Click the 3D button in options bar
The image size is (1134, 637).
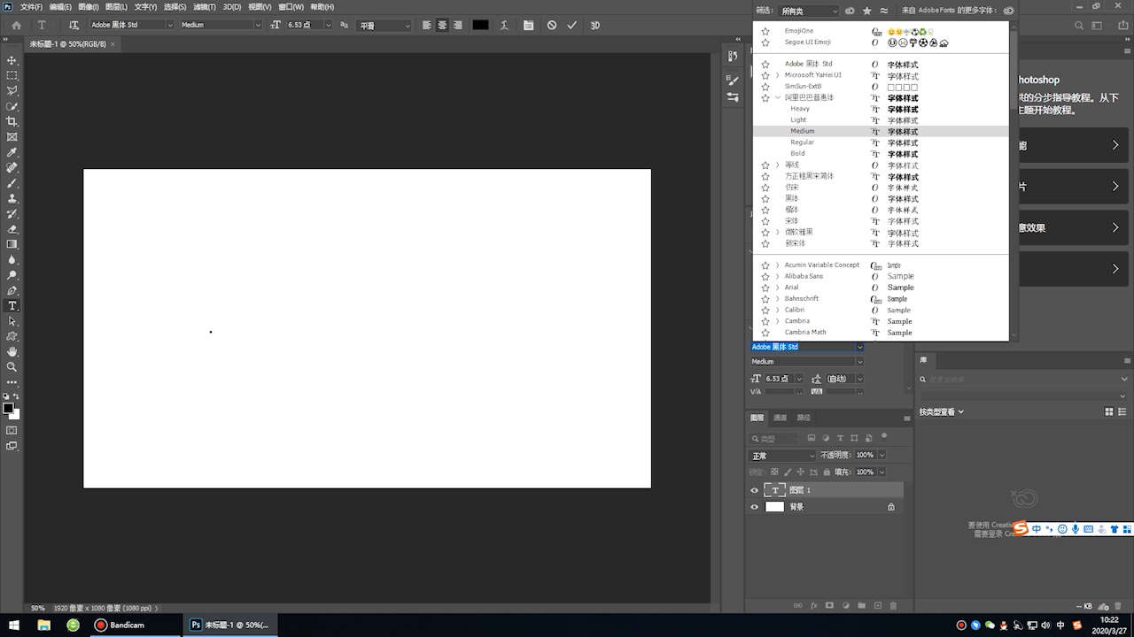coord(595,25)
